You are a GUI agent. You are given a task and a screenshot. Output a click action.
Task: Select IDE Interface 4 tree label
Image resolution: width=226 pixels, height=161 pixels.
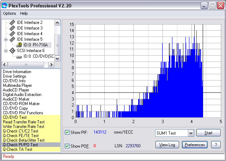pos(30,34)
